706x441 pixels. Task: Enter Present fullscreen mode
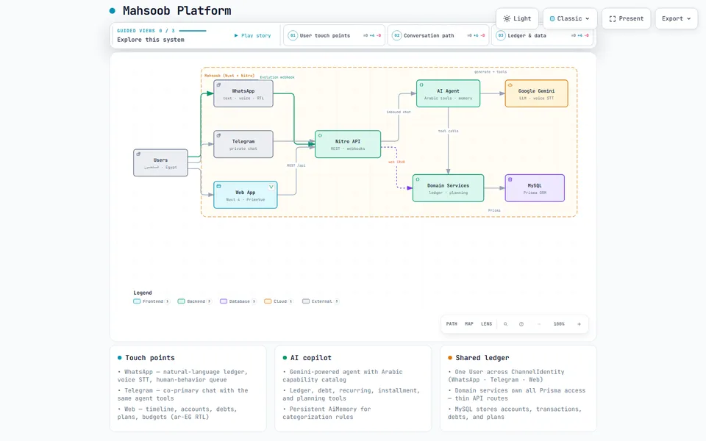point(626,18)
